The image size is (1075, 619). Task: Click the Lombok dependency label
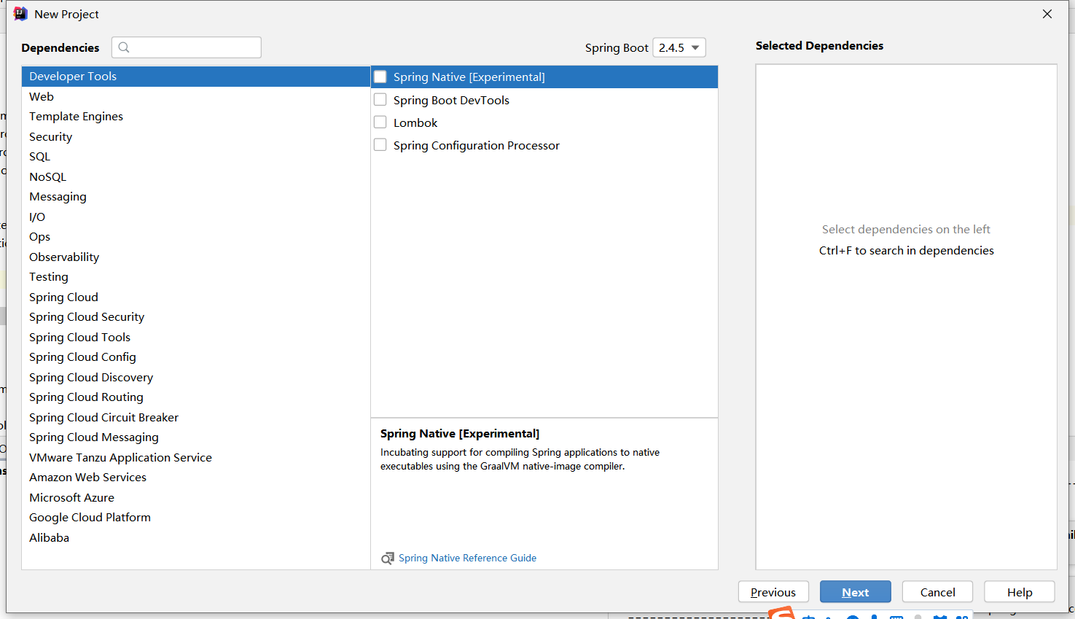click(415, 122)
